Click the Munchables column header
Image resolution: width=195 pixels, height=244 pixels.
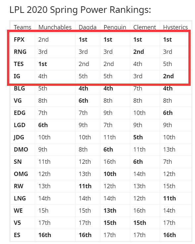pyautogui.click(x=55, y=27)
